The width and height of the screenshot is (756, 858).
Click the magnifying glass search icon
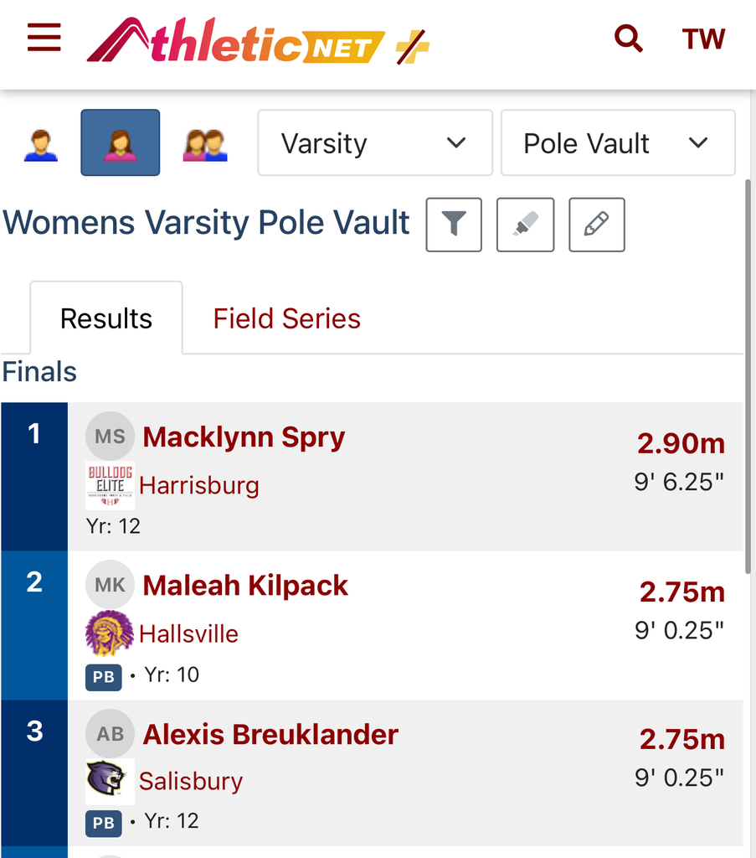point(628,38)
